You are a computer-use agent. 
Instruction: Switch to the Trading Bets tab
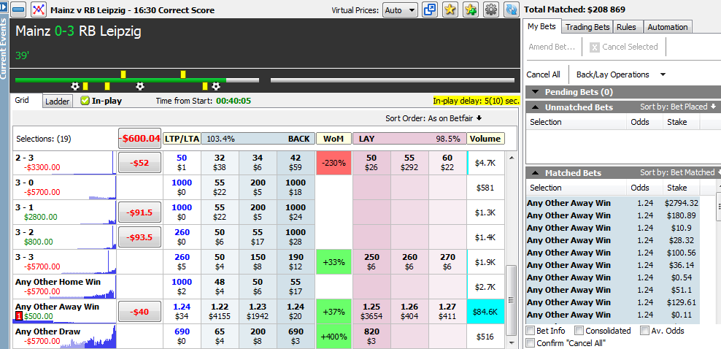pyautogui.click(x=587, y=27)
